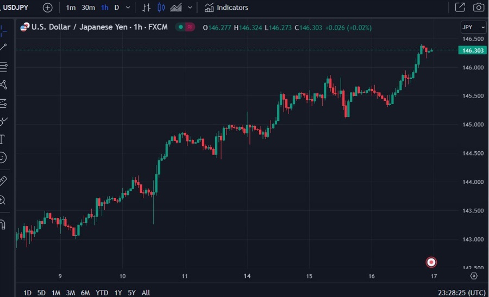The height and width of the screenshot is (297, 489).
Task: Select the candlestick chart style
Action: [161, 8]
